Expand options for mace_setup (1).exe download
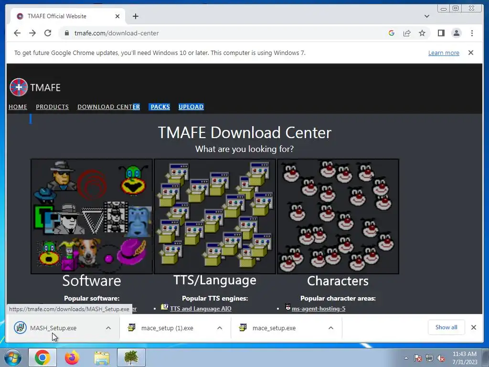Image resolution: width=489 pixels, height=367 pixels. pos(220,328)
